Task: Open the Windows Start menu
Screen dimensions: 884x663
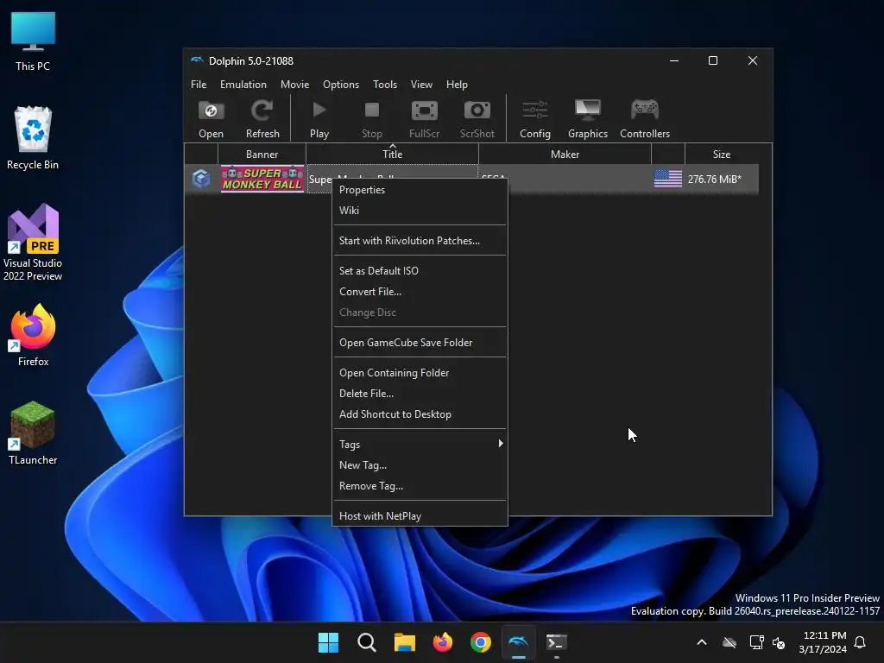Action: click(x=328, y=642)
